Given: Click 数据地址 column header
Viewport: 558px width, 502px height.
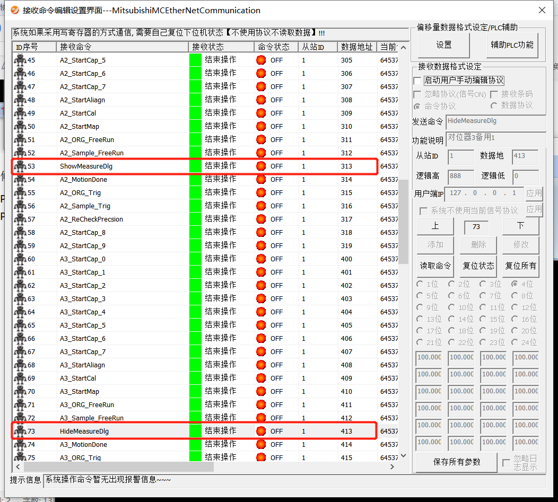Looking at the screenshot, I should [356, 47].
